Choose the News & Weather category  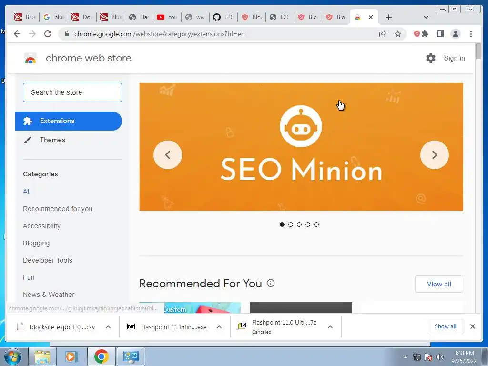tap(49, 295)
